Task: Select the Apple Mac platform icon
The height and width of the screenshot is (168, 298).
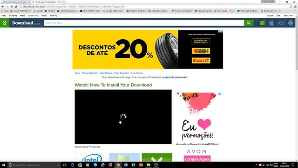Action: pos(271,23)
